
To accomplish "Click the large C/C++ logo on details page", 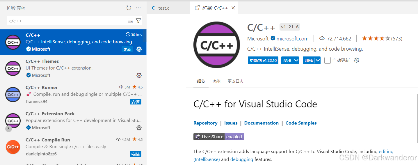I will coord(217,45).
